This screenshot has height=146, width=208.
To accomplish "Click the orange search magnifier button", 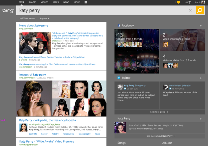I will coord(200,10).
